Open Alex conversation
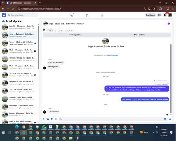The image size is (176, 141). 19,91
